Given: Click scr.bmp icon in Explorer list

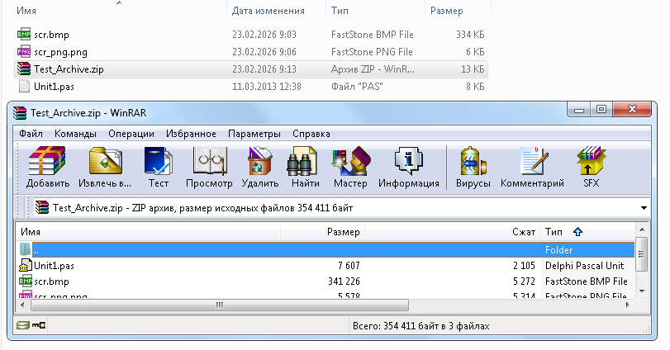Looking at the screenshot, I should pos(24,34).
